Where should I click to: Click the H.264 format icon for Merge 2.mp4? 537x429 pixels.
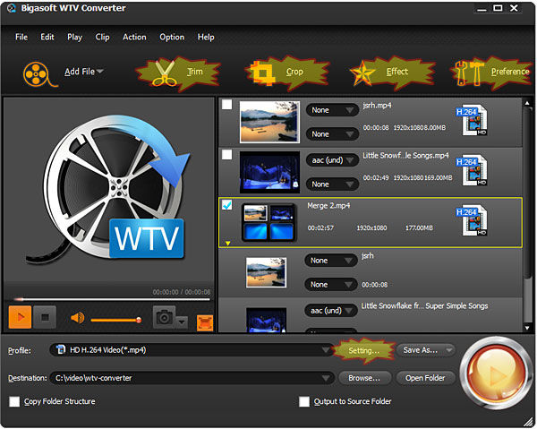(473, 221)
